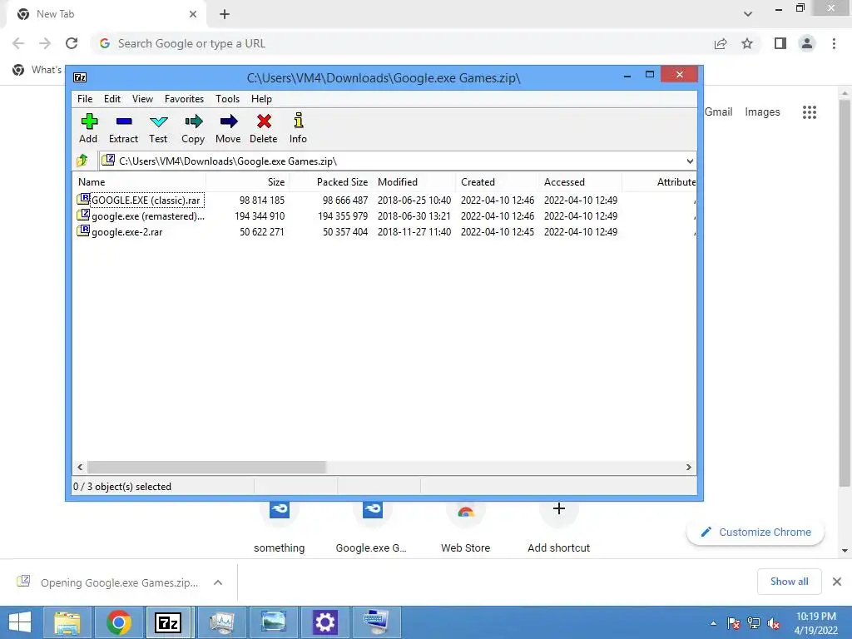
Task: Open the Google apps grid
Action: coord(810,112)
